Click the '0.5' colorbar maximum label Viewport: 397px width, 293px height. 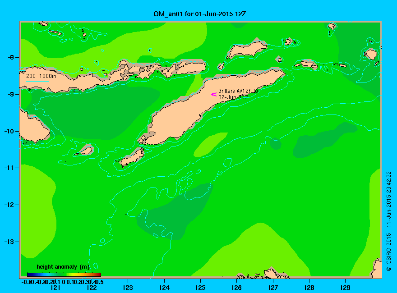pos(101,282)
